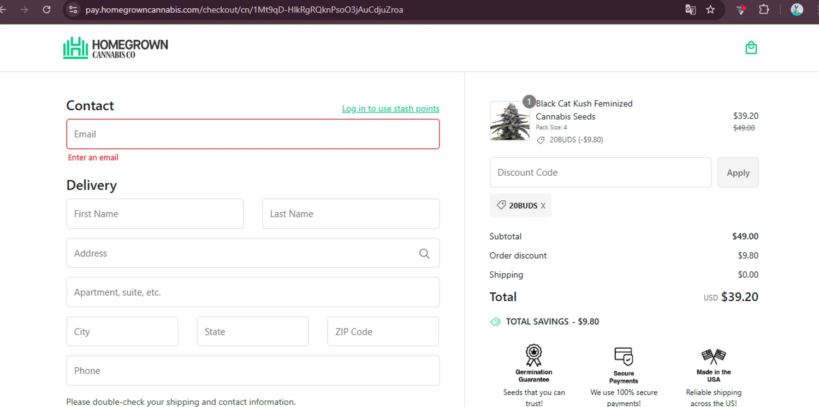The width and height of the screenshot is (819, 407).
Task: Click the Contact section heading
Action: click(90, 105)
